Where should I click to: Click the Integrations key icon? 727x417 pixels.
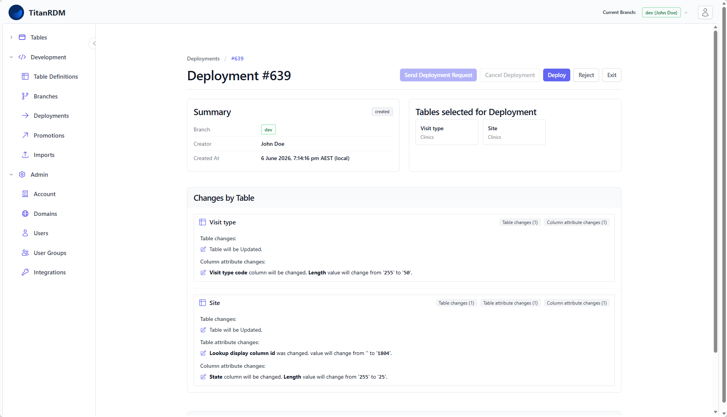[x=25, y=272]
